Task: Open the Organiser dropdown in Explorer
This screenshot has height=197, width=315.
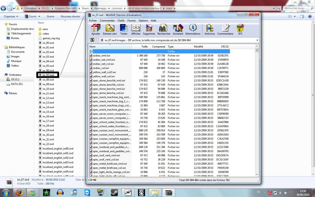Action: [x=11, y=17]
